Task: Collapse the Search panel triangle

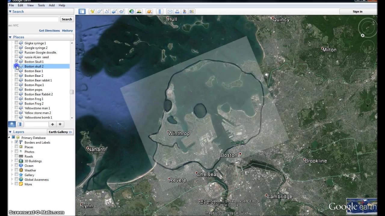Action: 10,11
